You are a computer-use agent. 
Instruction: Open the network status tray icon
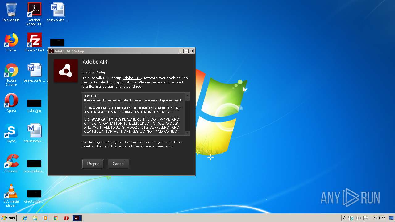click(351, 218)
